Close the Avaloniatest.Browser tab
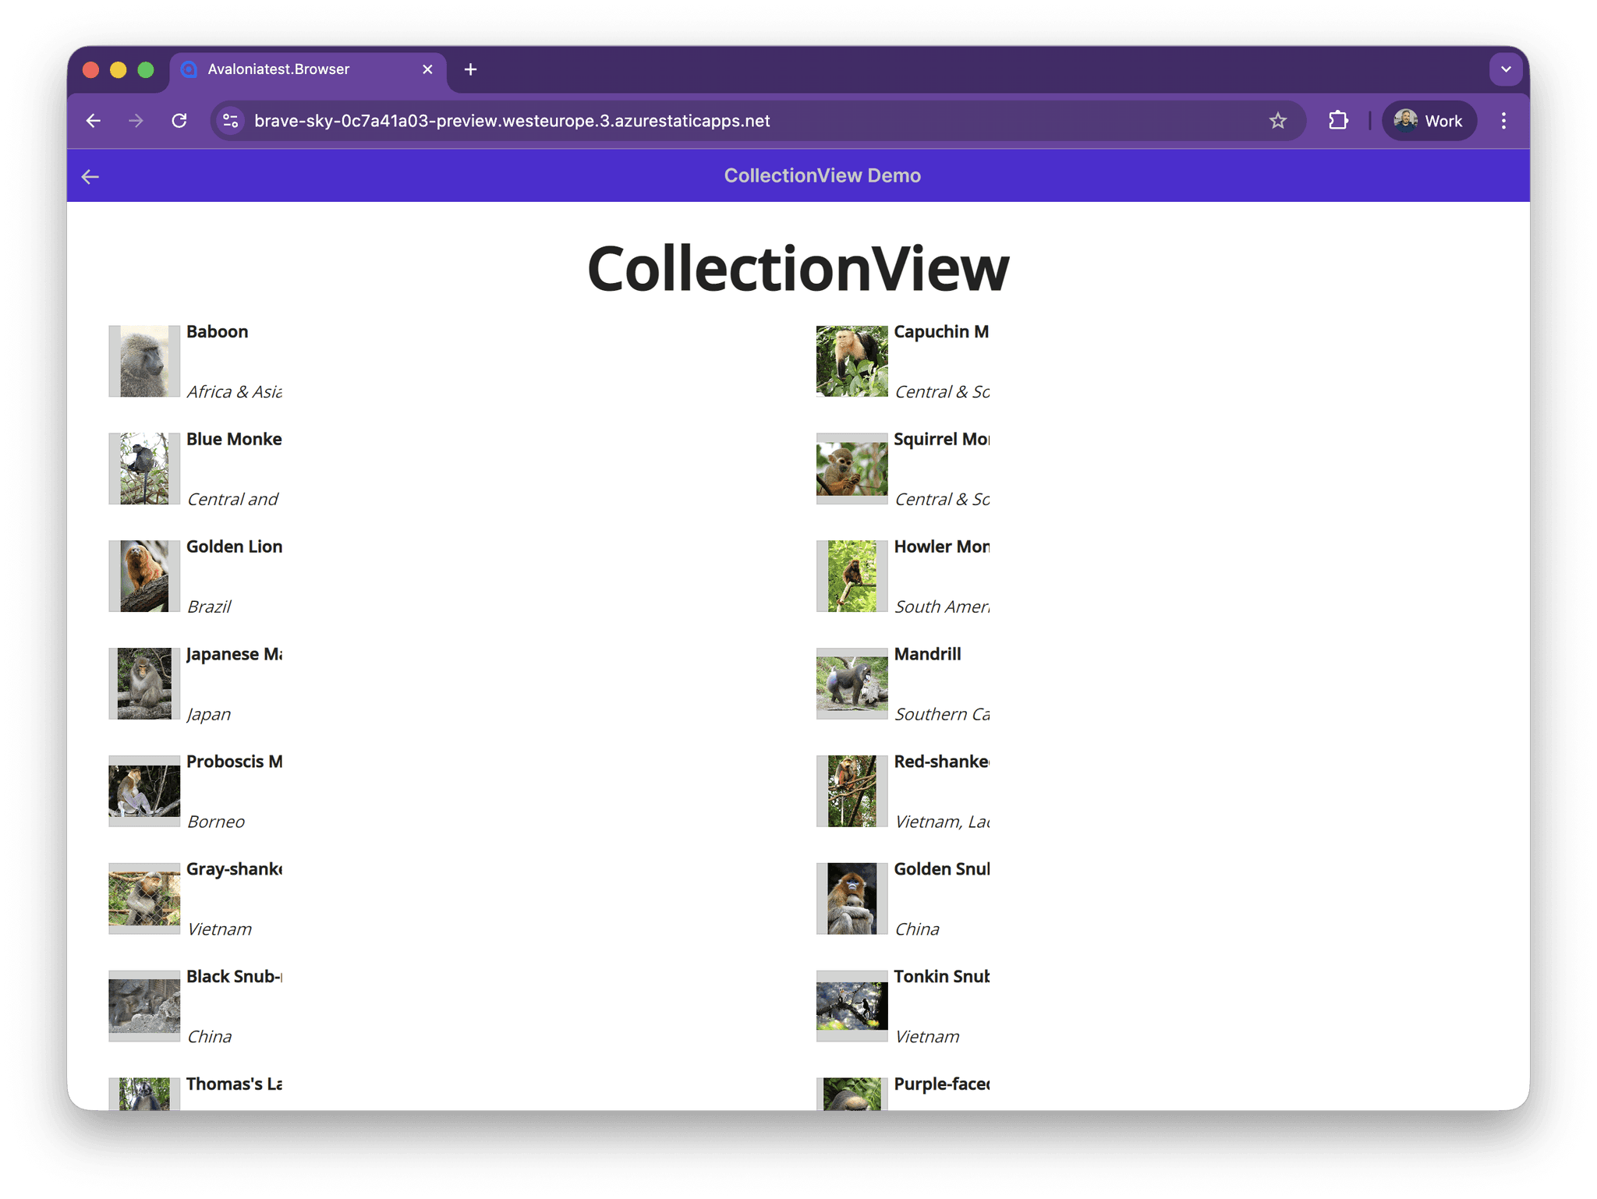Screen dimensions: 1597x1199 427,69
